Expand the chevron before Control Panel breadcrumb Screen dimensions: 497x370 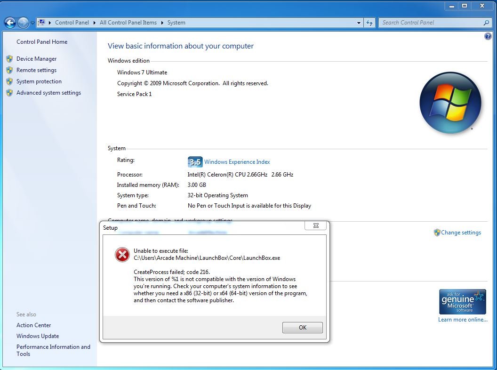[x=50, y=23]
